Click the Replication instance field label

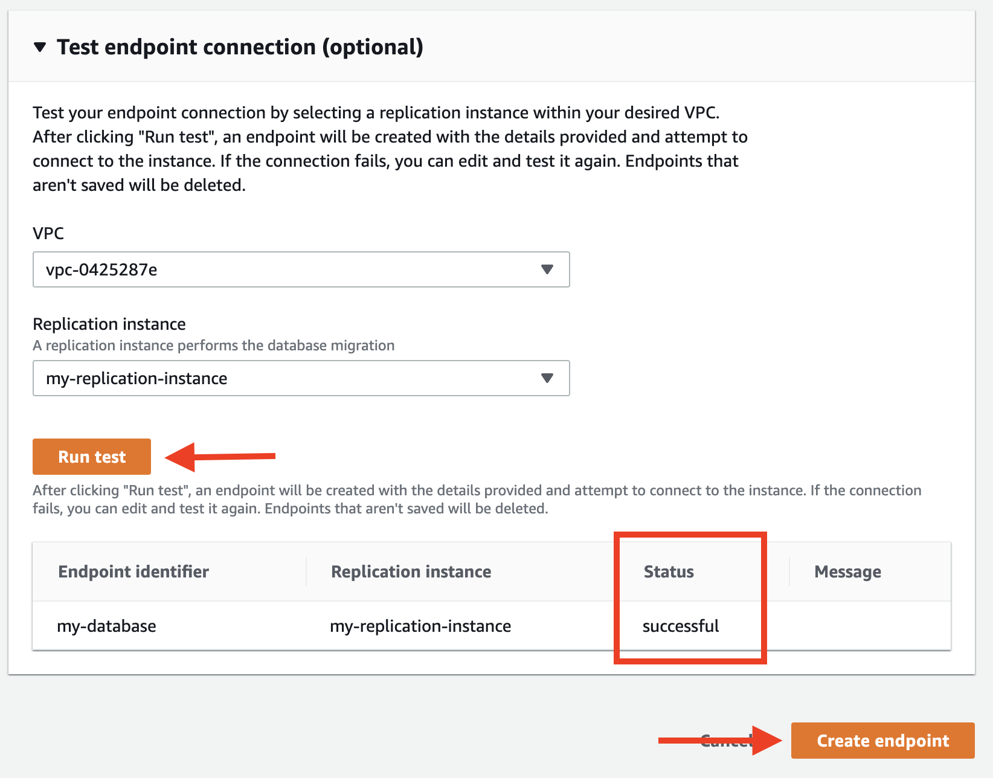click(109, 324)
